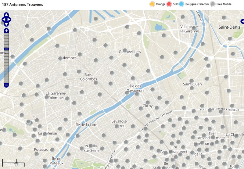
Task: Click the map scale bar
Action: click(9, 162)
